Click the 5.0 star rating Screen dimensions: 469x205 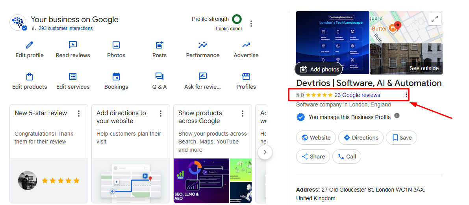(314, 95)
